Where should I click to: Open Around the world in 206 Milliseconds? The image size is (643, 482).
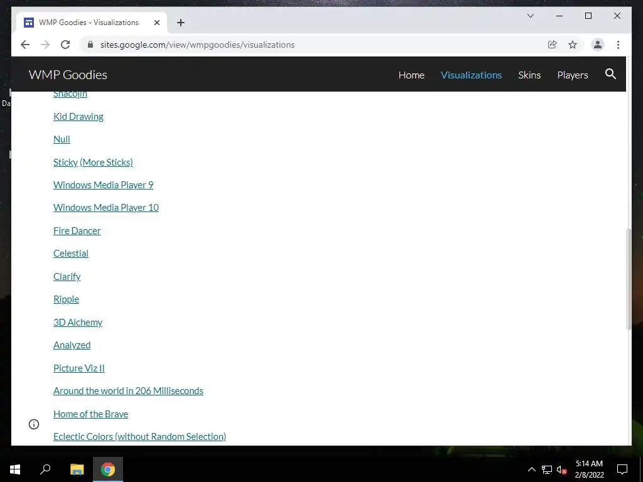pos(128,390)
